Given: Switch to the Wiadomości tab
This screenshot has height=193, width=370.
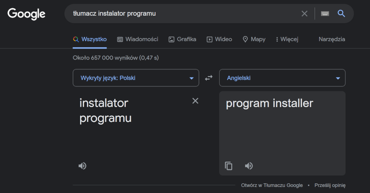Looking at the screenshot, I should (138, 39).
